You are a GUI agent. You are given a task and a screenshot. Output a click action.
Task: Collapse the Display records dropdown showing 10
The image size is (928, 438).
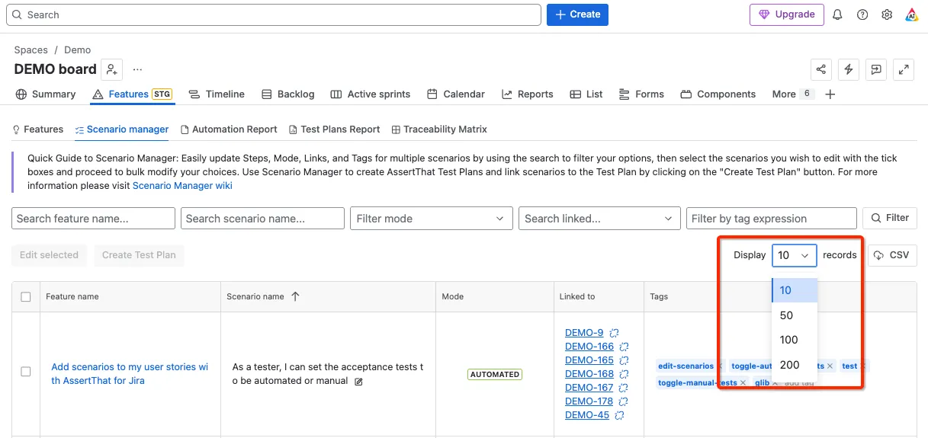point(794,255)
